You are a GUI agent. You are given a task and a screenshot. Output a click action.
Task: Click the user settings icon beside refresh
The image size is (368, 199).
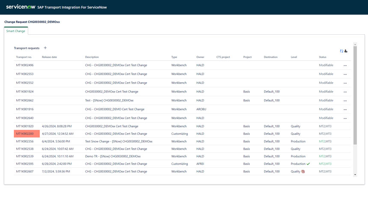pos(346,51)
